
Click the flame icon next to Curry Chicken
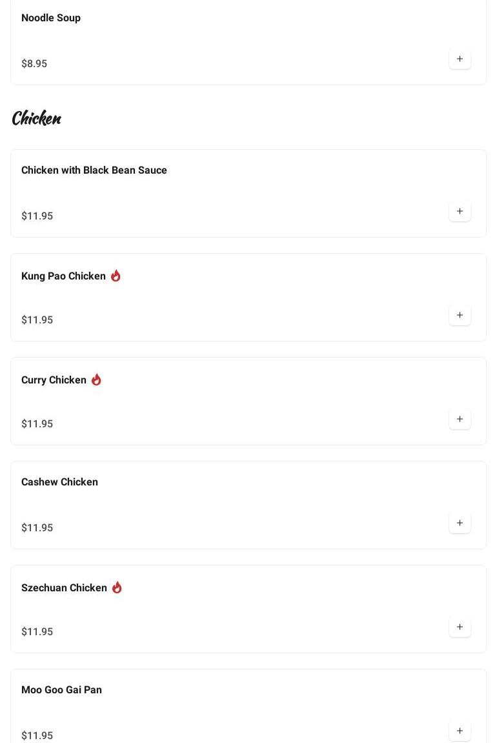click(x=96, y=380)
